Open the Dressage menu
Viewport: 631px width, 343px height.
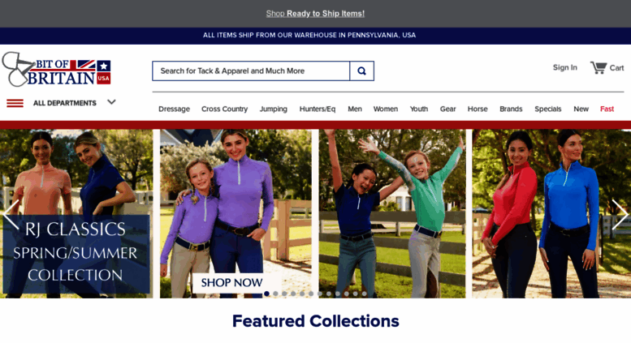click(x=175, y=109)
